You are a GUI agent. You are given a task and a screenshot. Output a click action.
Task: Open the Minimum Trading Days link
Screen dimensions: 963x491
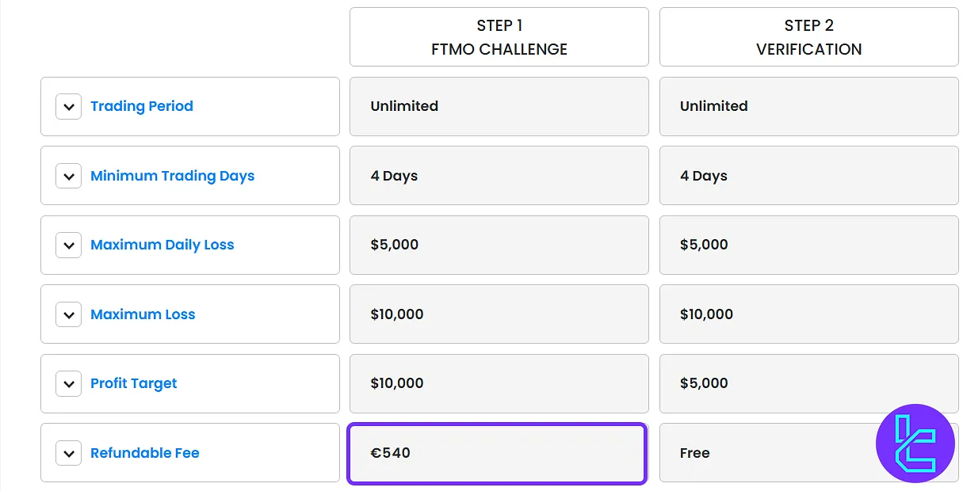(x=172, y=176)
